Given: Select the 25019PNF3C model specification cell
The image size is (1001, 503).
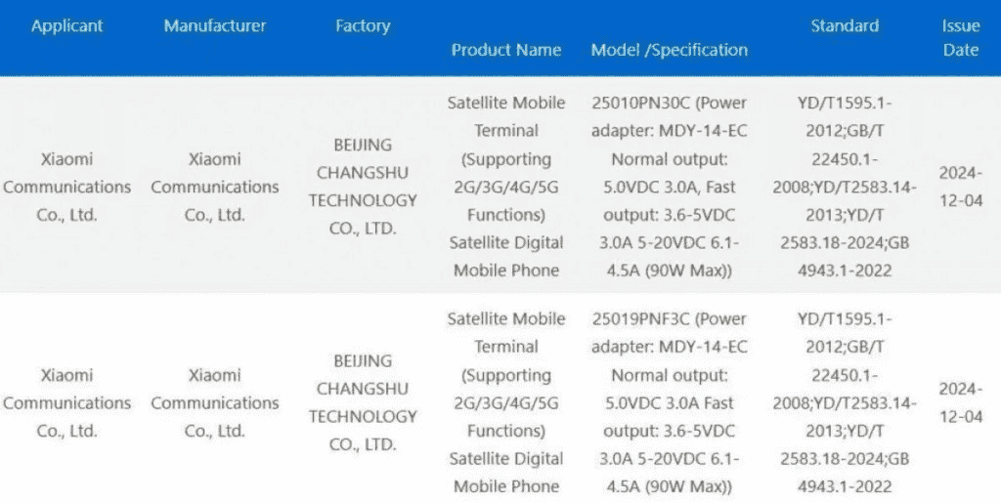Looking at the screenshot, I should pyautogui.click(x=669, y=401).
